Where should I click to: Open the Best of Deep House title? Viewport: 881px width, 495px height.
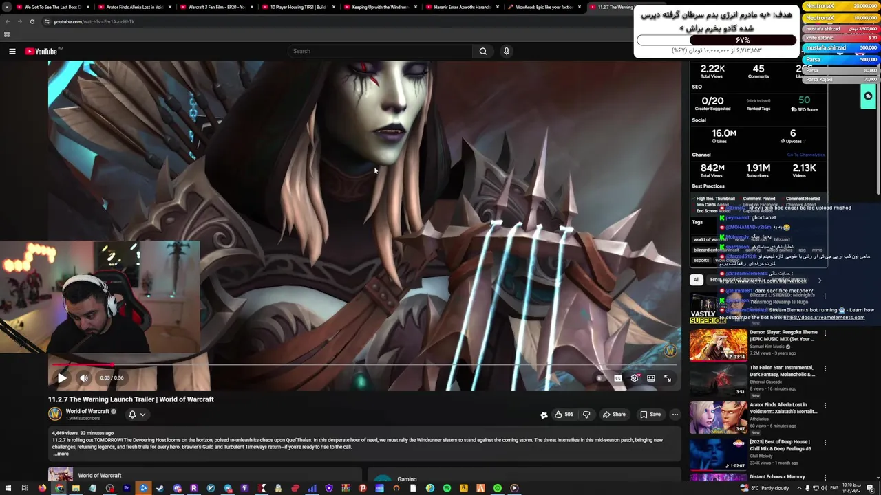click(781, 445)
